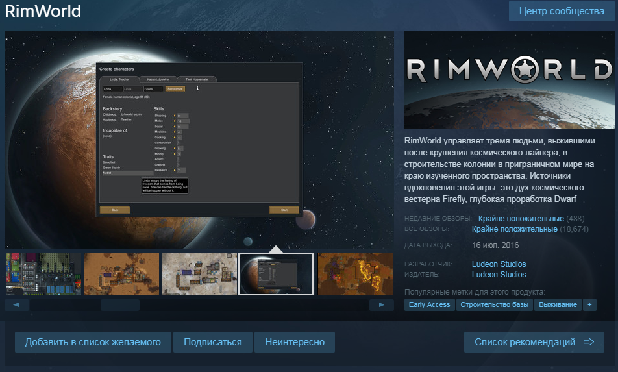Click the left arrow of the thumbnail strip

(x=16, y=304)
